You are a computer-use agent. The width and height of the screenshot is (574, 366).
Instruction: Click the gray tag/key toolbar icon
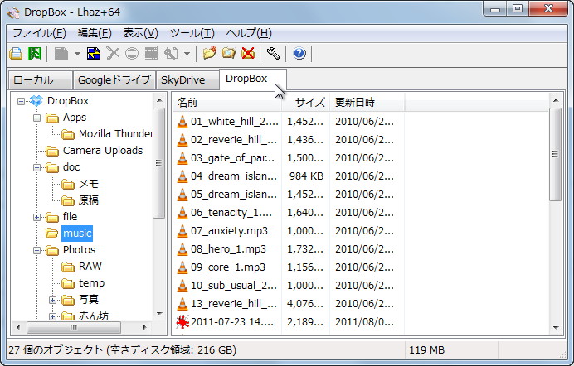tap(171, 54)
